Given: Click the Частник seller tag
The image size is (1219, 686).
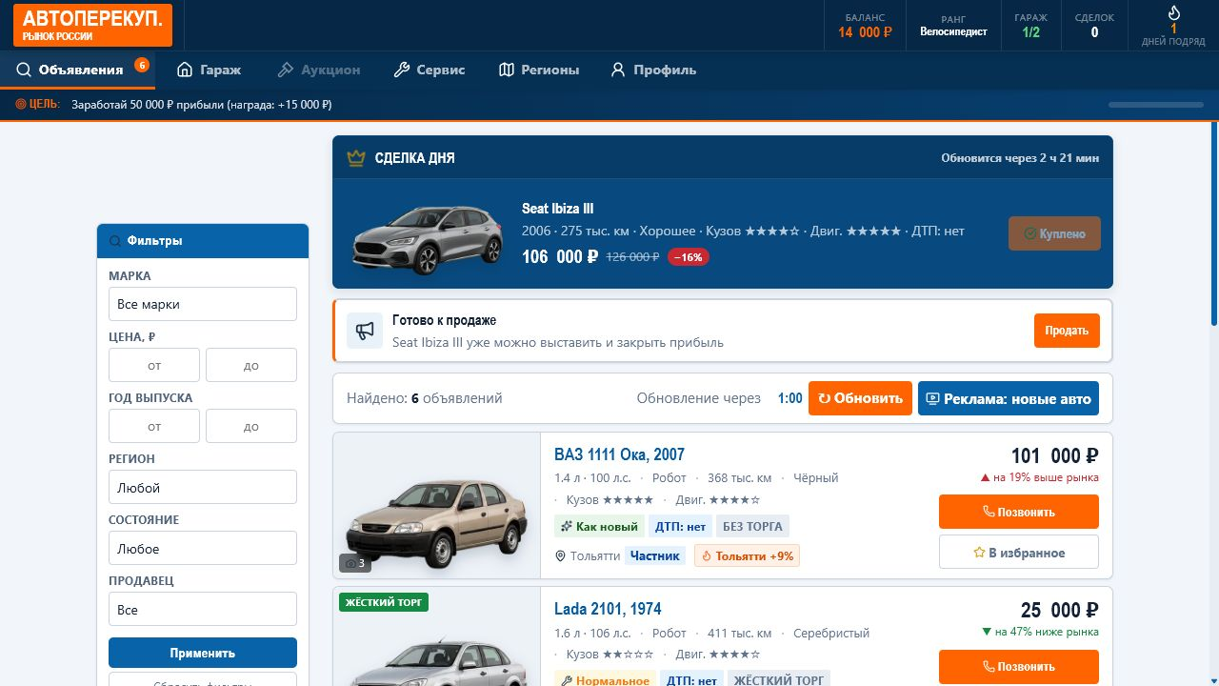Looking at the screenshot, I should [x=655, y=555].
